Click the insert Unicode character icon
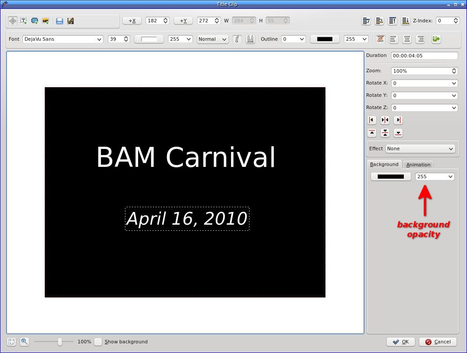467x353 pixels. [x=436, y=39]
